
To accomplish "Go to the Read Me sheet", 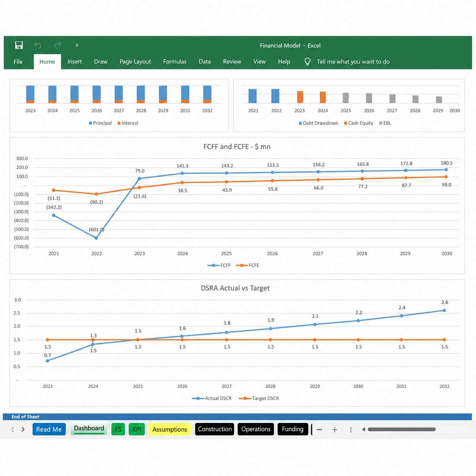I will click(x=49, y=429).
